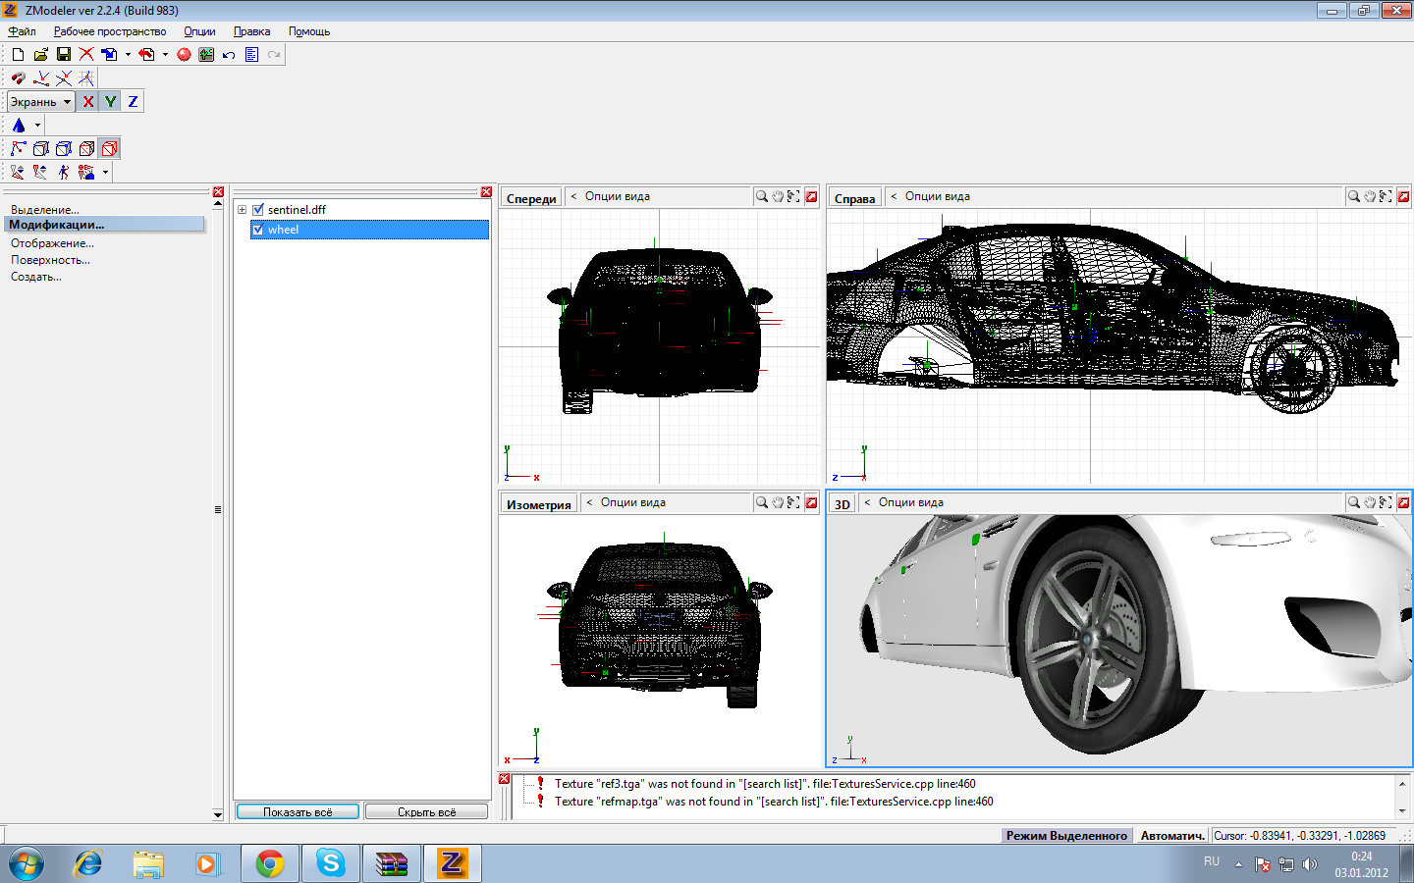Open the Выделение... command group

click(x=45, y=210)
